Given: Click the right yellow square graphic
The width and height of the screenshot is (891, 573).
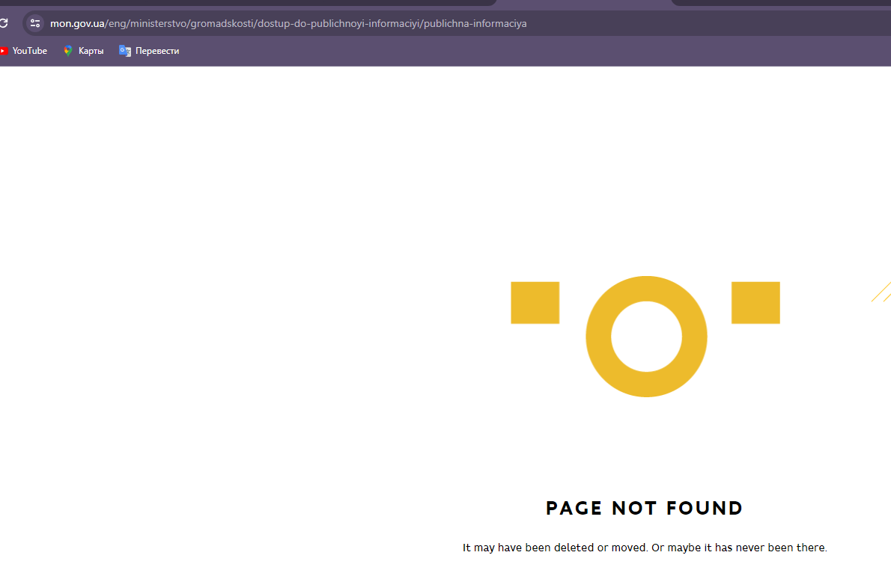Looking at the screenshot, I should pyautogui.click(x=755, y=303).
